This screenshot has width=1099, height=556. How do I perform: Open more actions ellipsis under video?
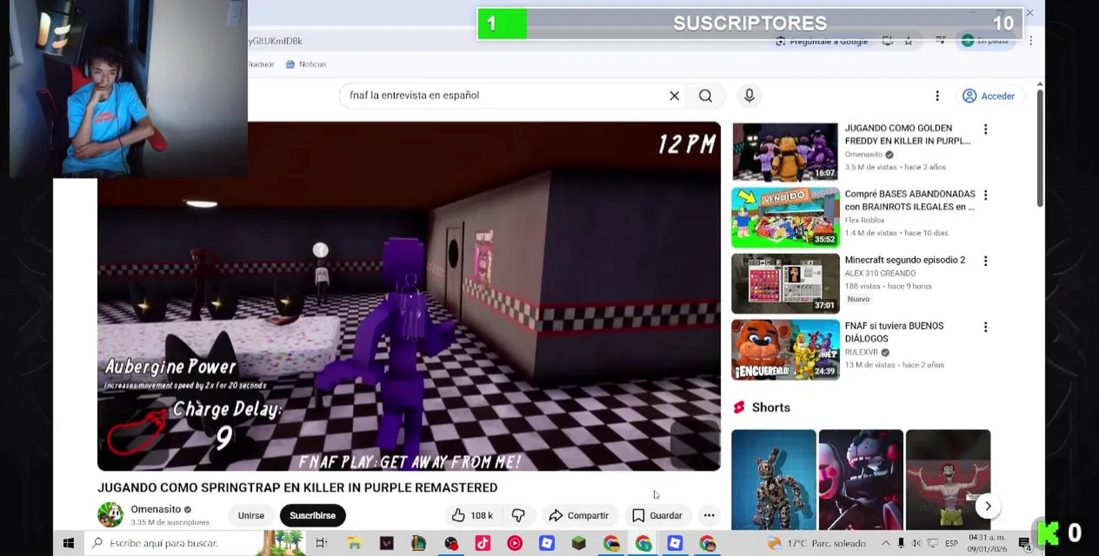(709, 515)
